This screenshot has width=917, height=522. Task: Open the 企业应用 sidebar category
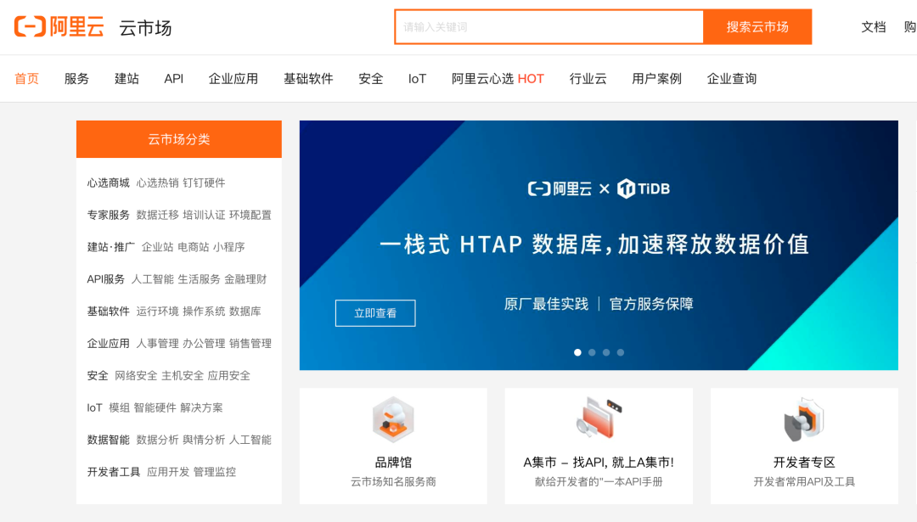pos(108,344)
